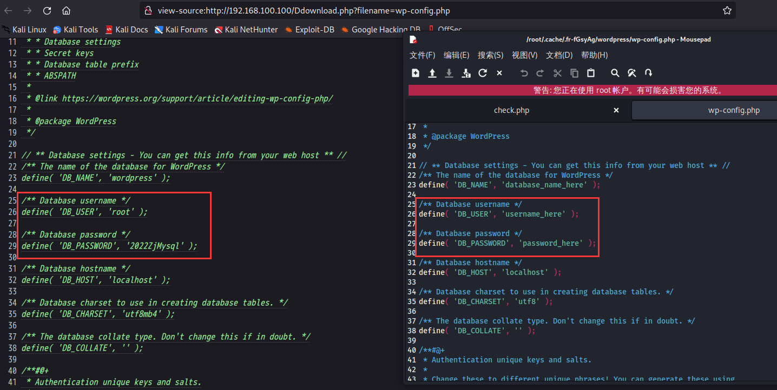Viewport: 777px width, 390px height.
Task: Open the browser home page
Action: (x=66, y=10)
